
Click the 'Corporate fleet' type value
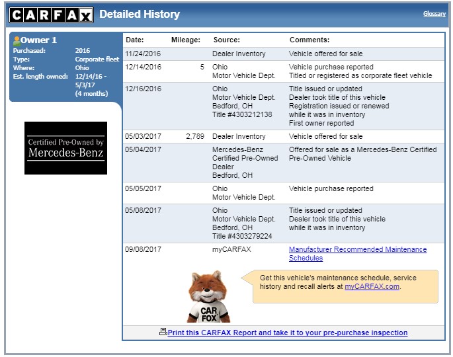pos(97,59)
